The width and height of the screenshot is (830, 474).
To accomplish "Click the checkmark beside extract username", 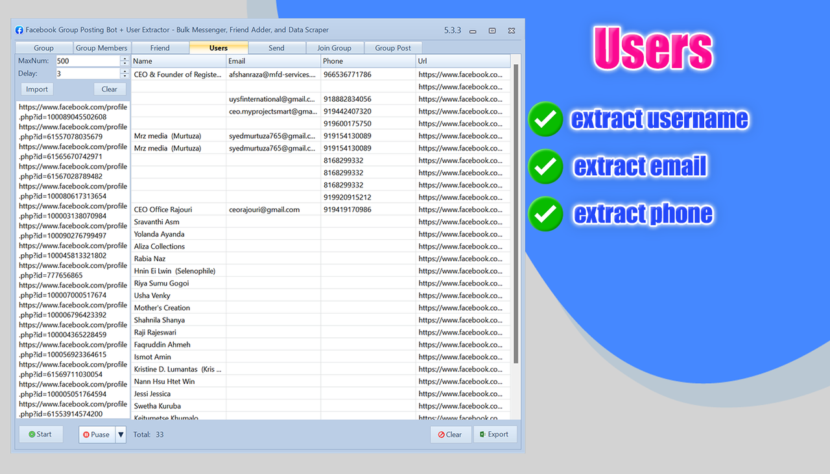I will (x=545, y=119).
